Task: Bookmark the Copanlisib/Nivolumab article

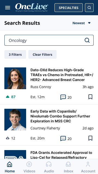Action: click(x=90, y=138)
